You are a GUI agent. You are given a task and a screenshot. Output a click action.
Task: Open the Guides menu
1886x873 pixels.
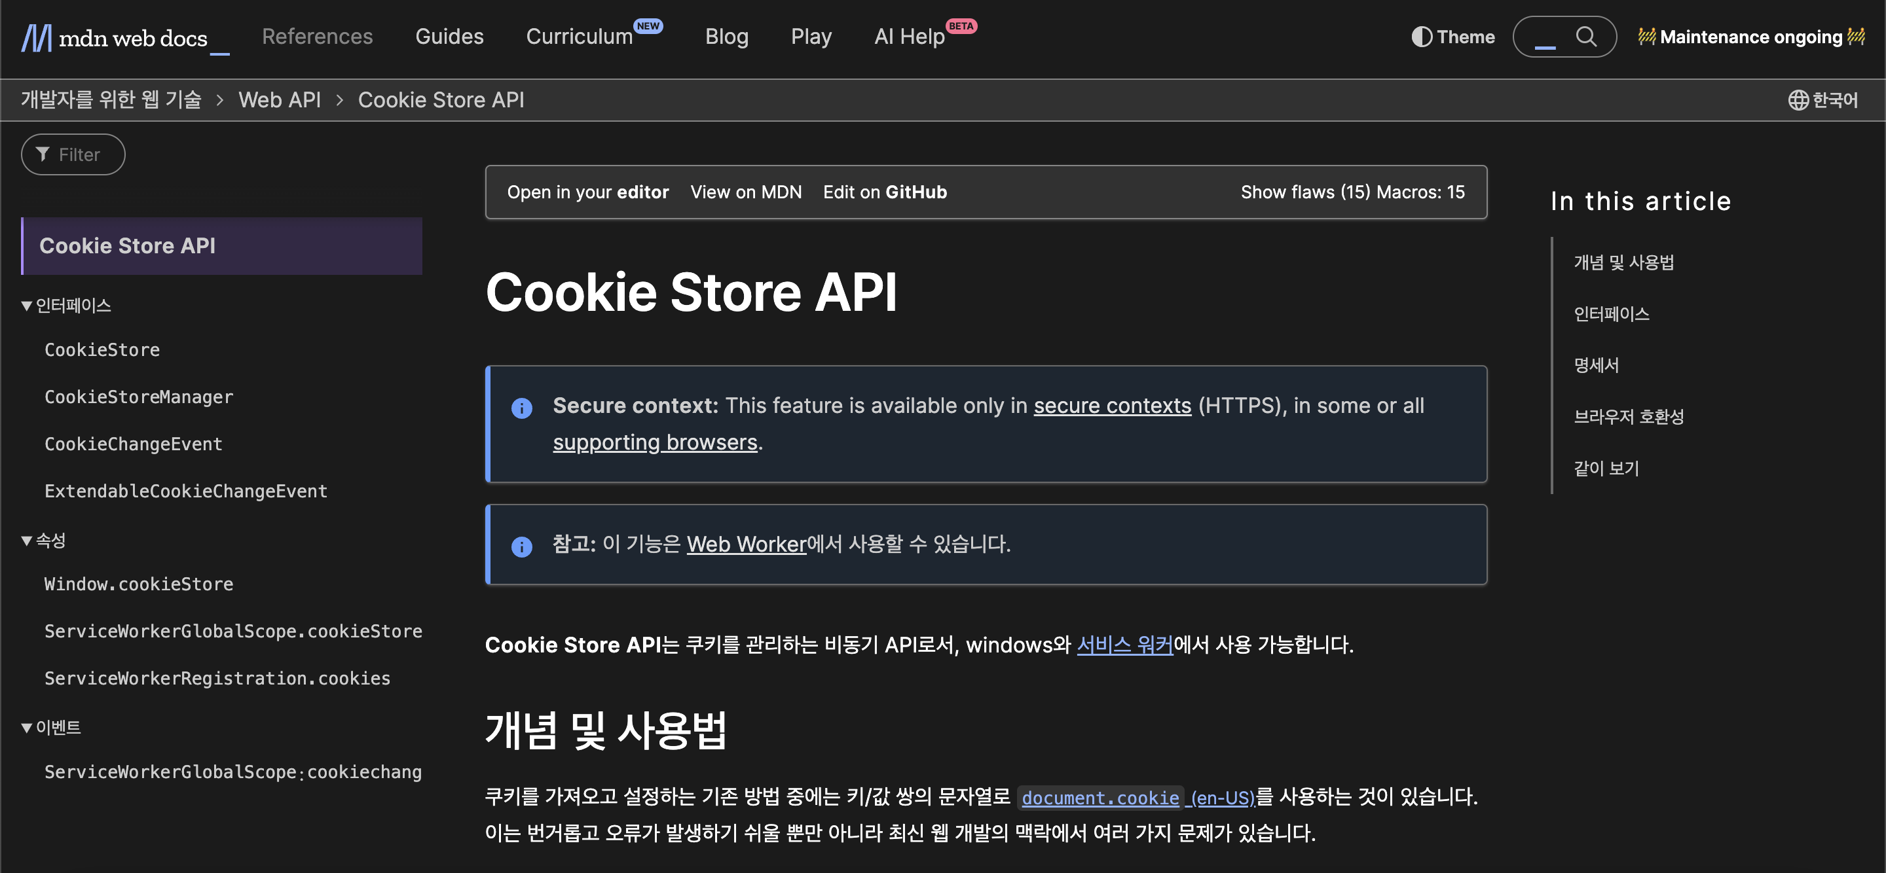point(449,37)
